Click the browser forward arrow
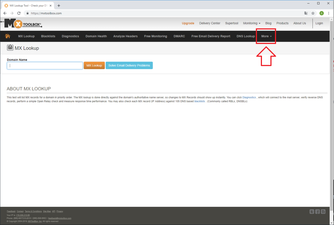Viewport: 334px width, 225px height. [x=12, y=13]
